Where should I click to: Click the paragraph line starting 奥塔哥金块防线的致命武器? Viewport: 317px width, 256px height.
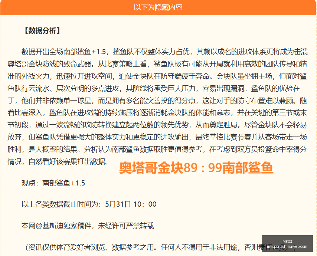pos(157,64)
